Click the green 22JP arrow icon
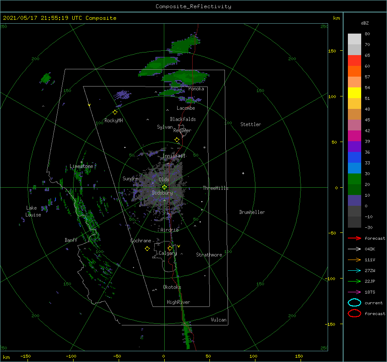Viewport: 387px width, 362px height. coord(354,281)
